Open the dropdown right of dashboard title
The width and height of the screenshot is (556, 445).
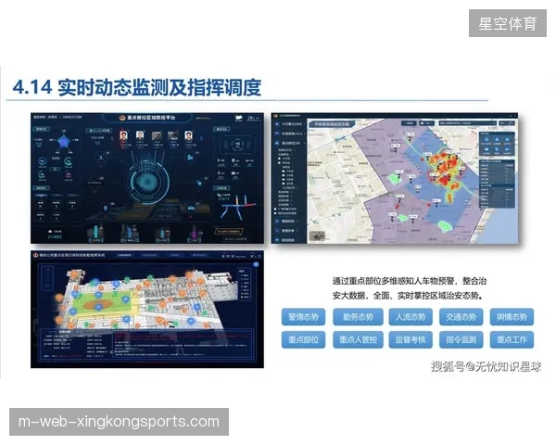pyautogui.click(x=203, y=118)
